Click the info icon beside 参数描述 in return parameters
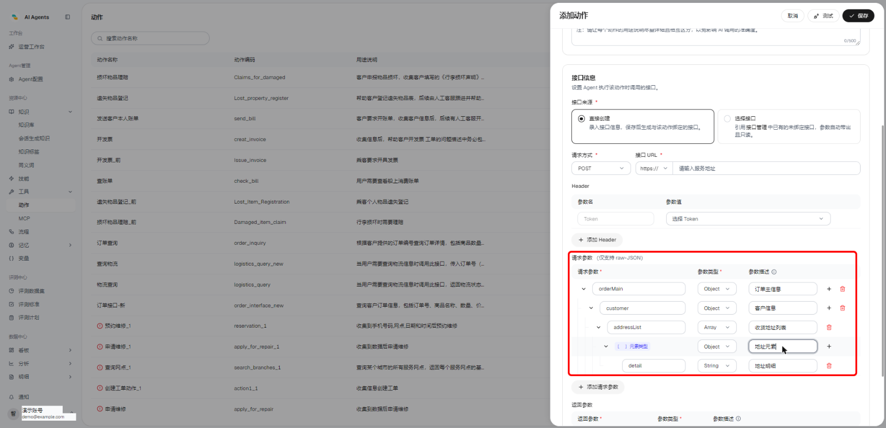This screenshot has width=886, height=428. [738, 419]
